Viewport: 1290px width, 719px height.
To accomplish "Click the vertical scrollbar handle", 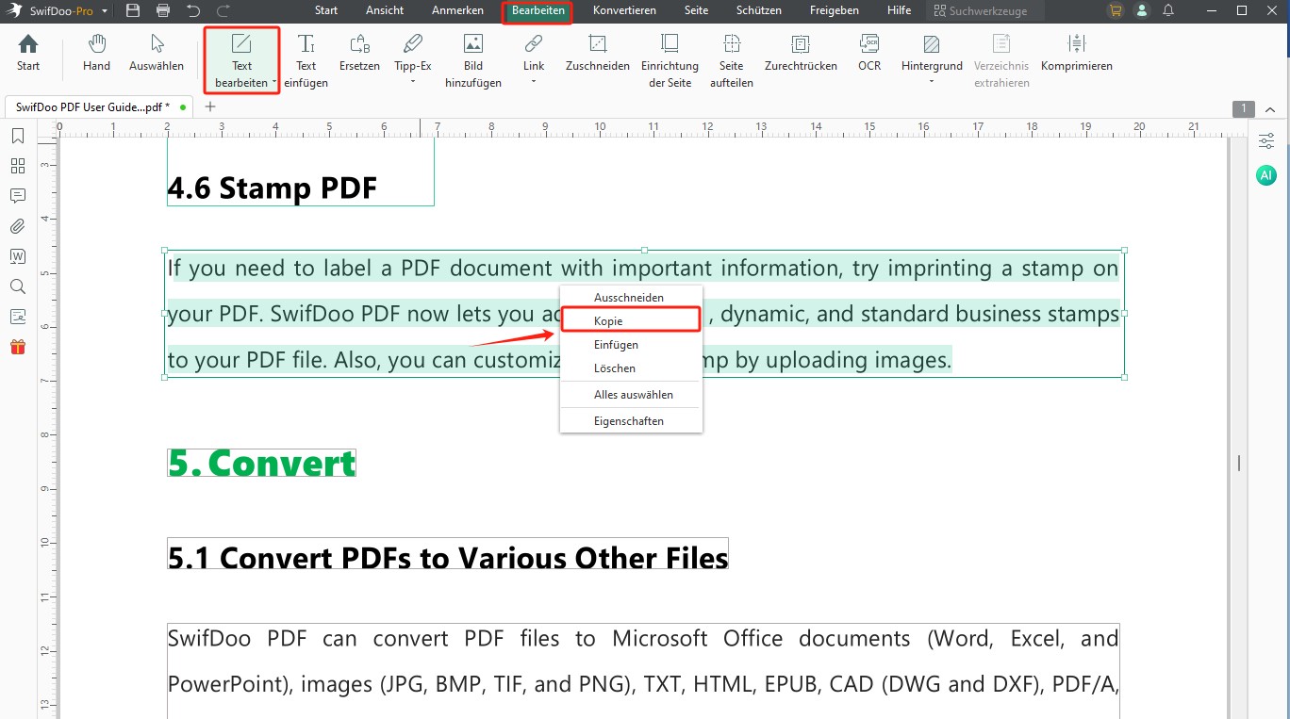I will tap(1238, 463).
